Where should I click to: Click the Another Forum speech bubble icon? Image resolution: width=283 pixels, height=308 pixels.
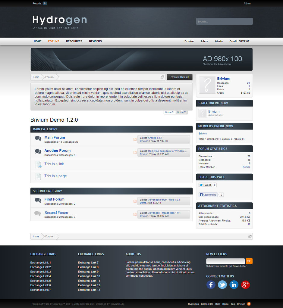coord(38,151)
